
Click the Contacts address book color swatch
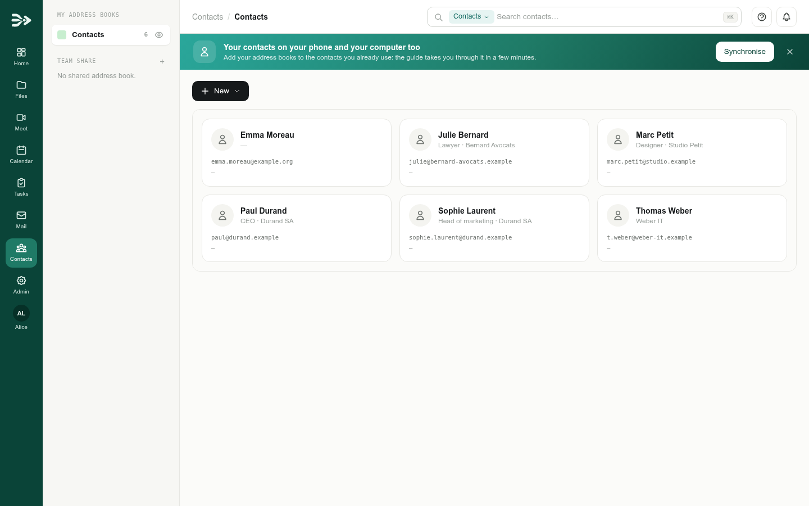[x=62, y=35]
